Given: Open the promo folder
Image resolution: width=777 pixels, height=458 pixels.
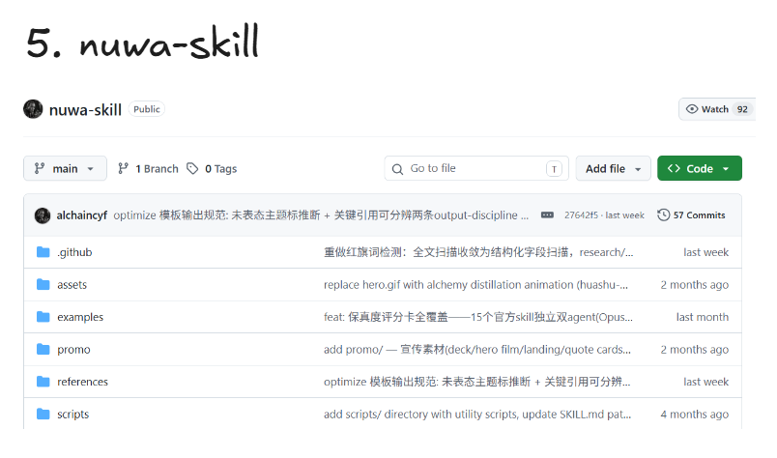Looking at the screenshot, I should click(x=73, y=350).
